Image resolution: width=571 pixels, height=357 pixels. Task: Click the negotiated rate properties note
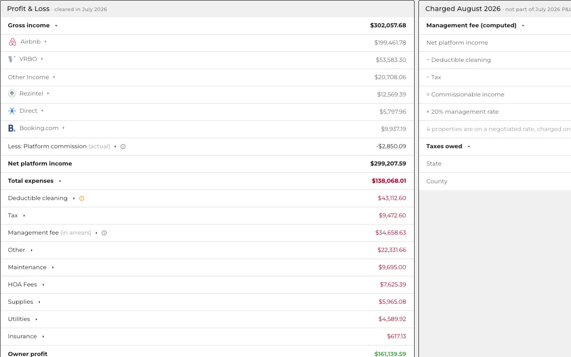click(x=498, y=129)
